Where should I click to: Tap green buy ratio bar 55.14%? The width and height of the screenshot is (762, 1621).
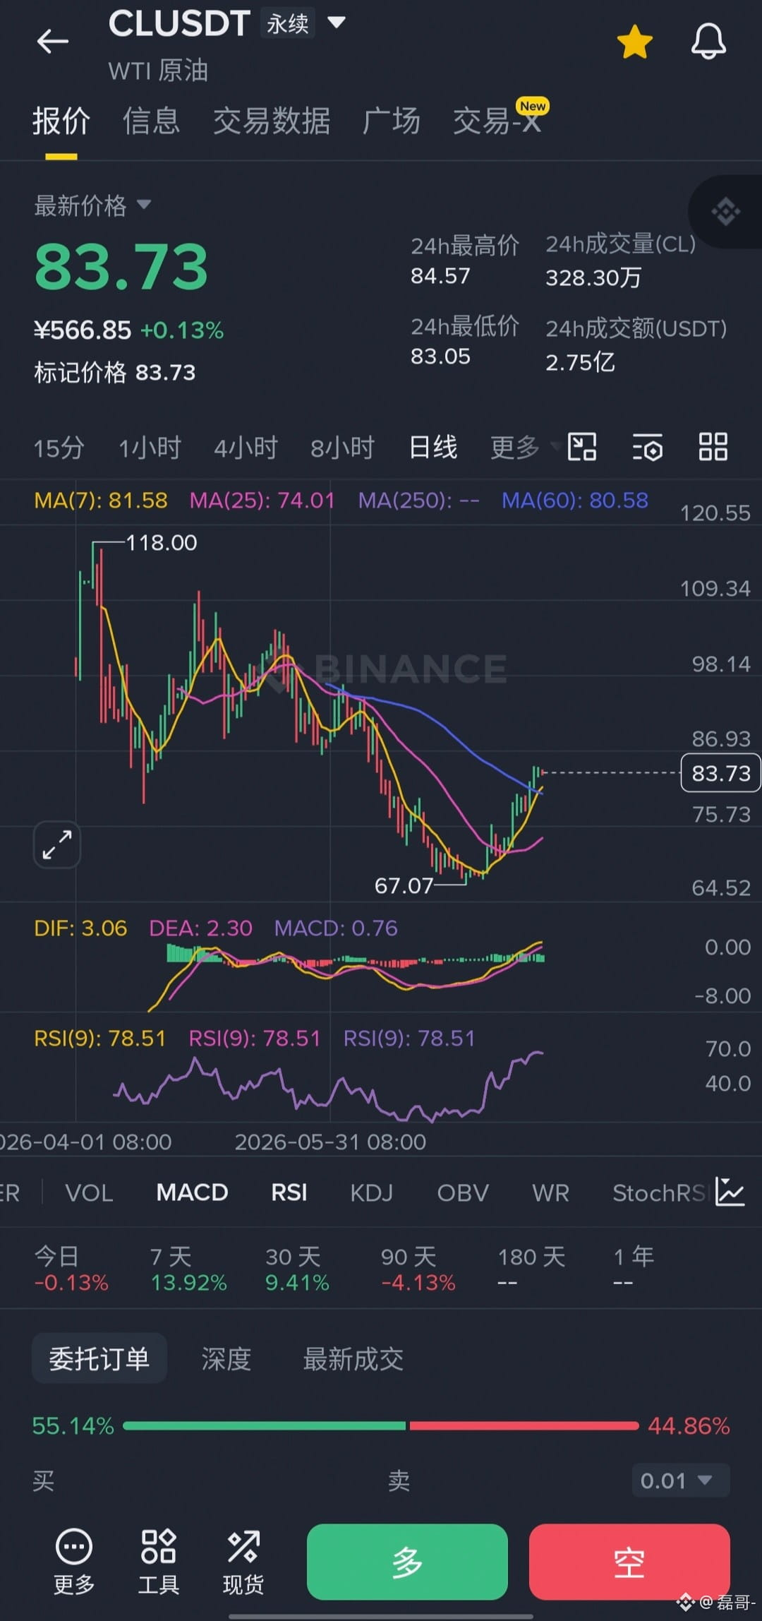click(265, 1426)
